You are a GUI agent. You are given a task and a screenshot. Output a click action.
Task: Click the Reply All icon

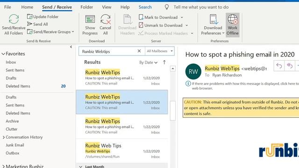290,66
